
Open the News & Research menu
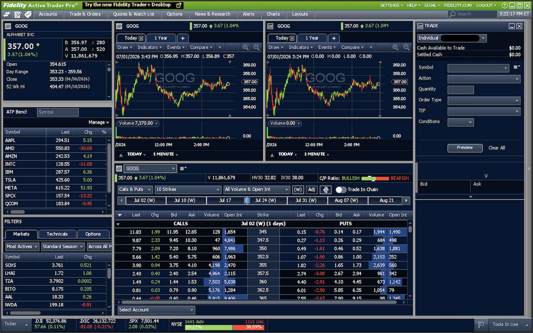point(212,14)
